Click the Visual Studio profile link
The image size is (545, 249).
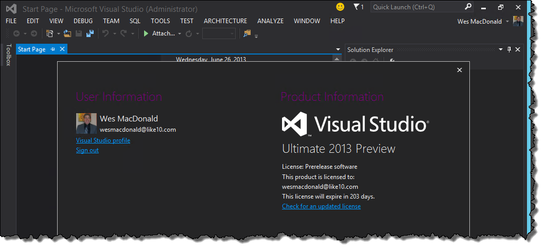point(103,140)
